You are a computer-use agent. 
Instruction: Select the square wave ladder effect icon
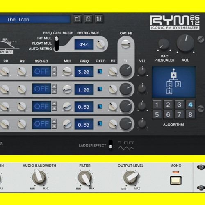click(126, 143)
